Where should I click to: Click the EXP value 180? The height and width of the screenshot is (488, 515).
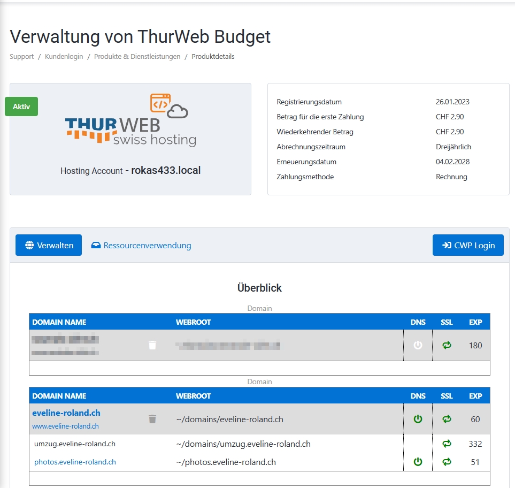(475, 345)
